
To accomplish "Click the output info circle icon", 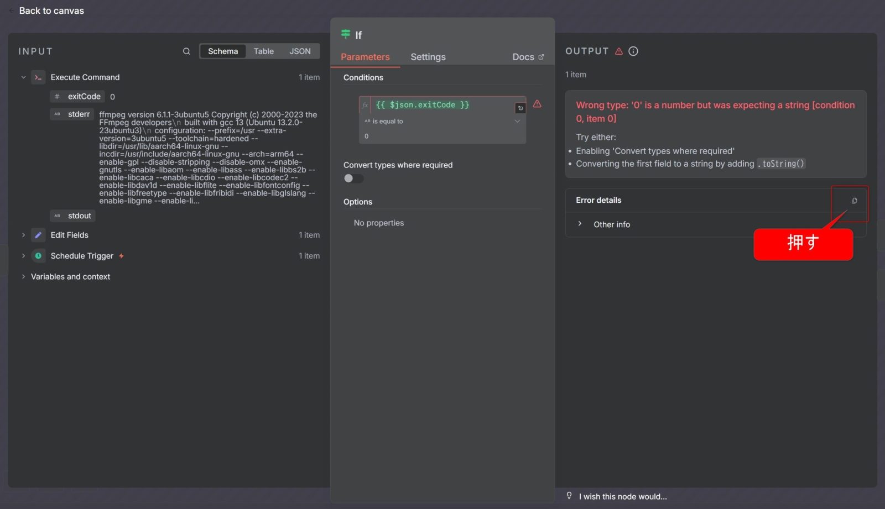I will pos(633,51).
